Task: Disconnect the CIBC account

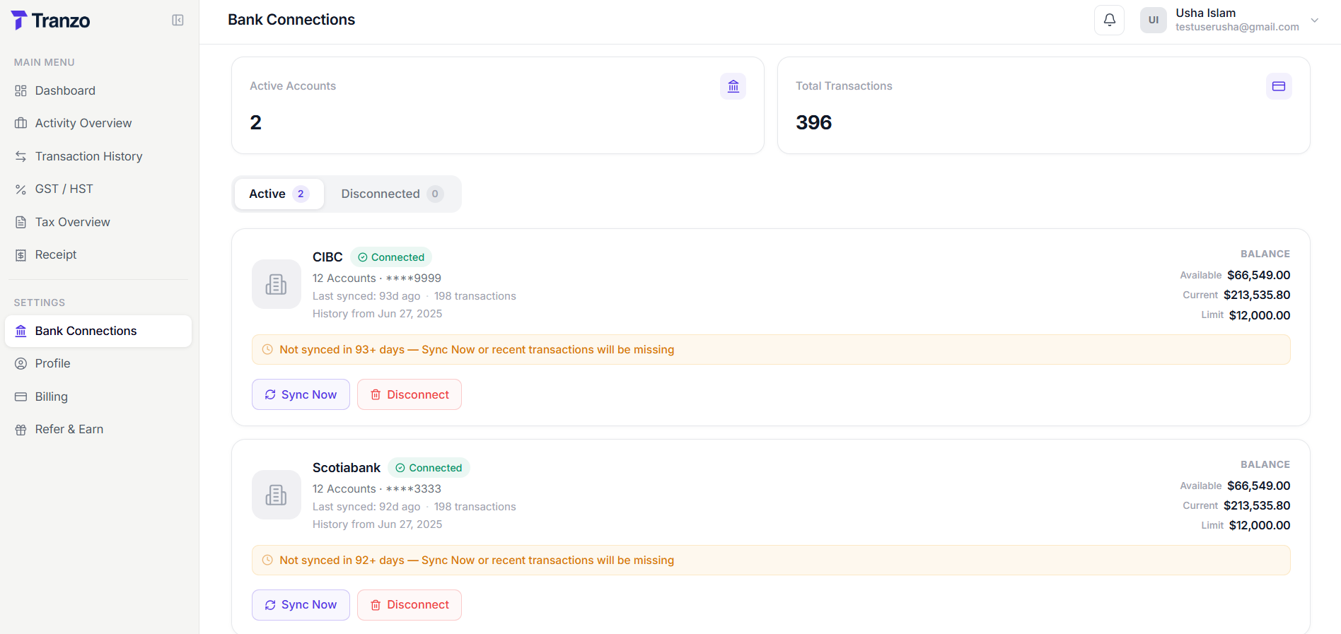Action: pyautogui.click(x=410, y=394)
